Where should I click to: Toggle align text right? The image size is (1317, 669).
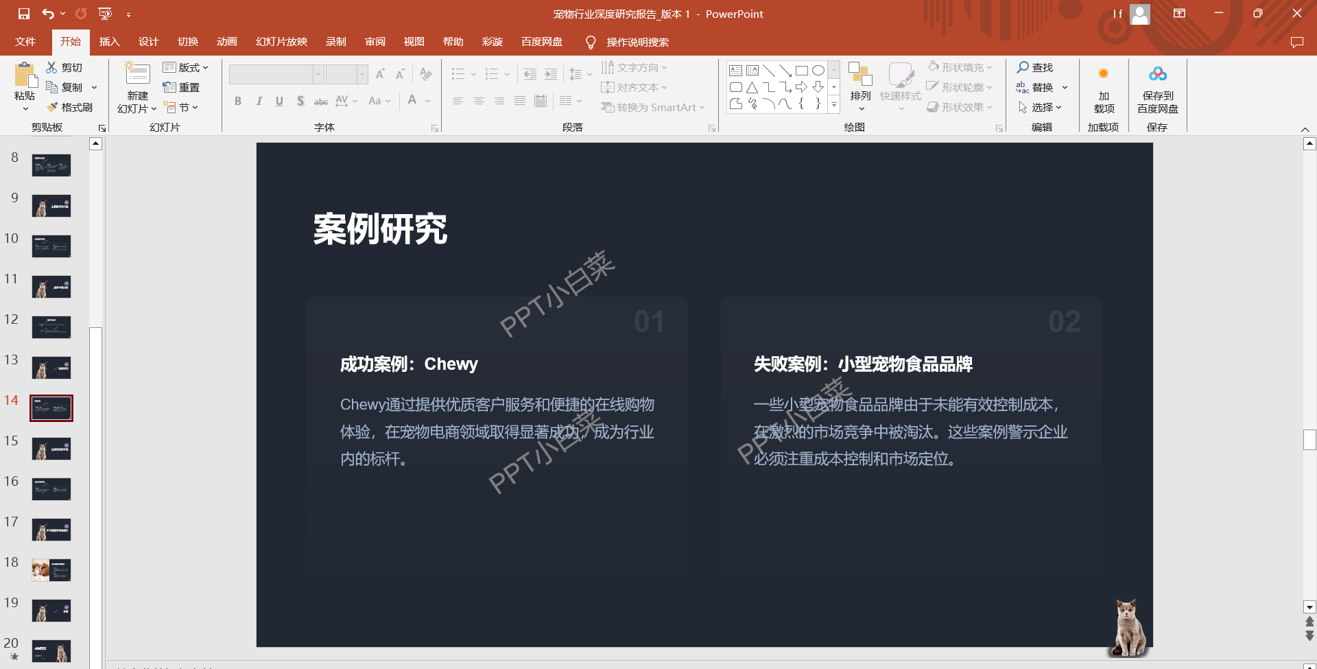tap(499, 101)
